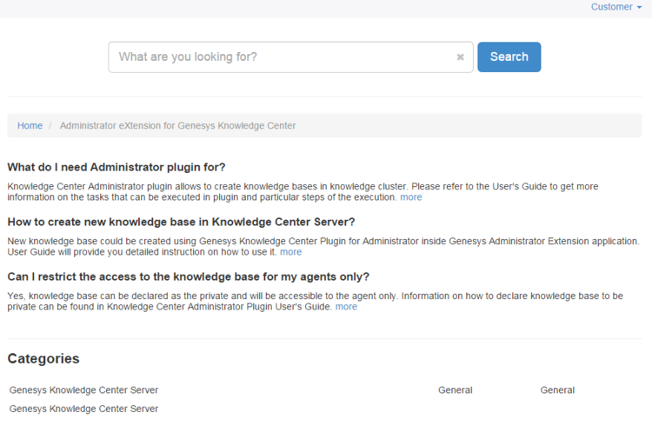Click answer text starting 'New knowledge base could be created'

(x=323, y=247)
